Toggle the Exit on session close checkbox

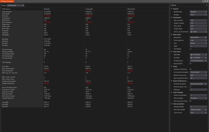(190, 101)
